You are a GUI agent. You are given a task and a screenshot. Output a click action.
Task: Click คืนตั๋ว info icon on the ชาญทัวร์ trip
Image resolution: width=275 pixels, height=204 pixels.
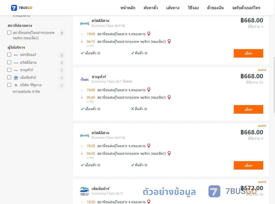point(146,109)
